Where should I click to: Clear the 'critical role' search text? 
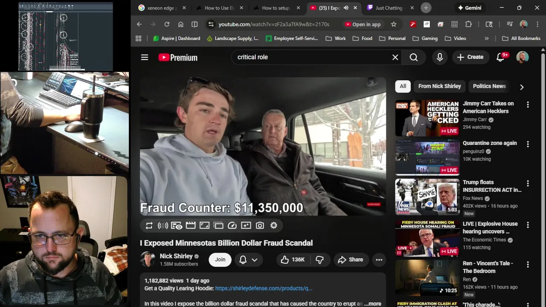pos(395,57)
